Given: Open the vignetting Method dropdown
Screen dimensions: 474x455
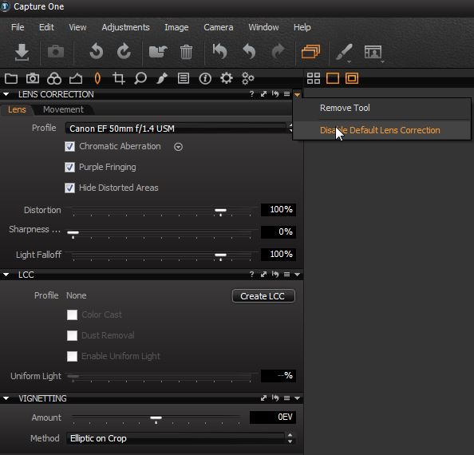Looking at the screenshot, I should (x=180, y=438).
